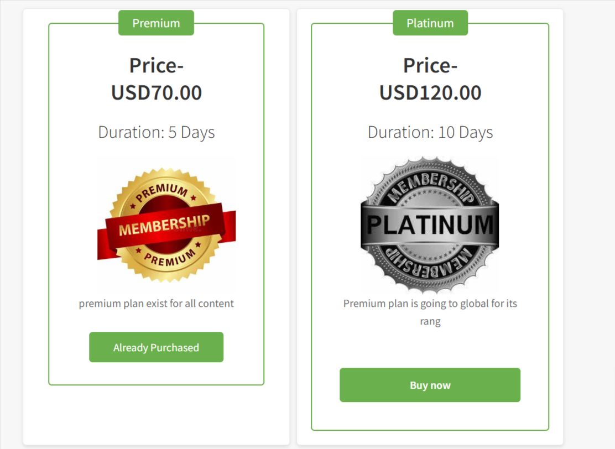Screen dimensions: 615x449
Task: Click the "Price-" heading in Platinum card
Action: 430,66
